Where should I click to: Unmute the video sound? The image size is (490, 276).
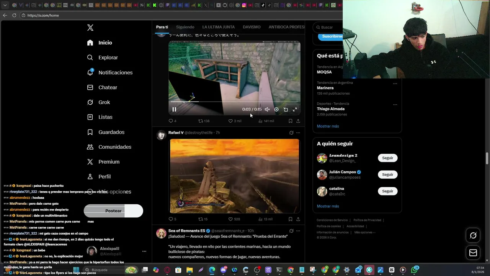pos(267,109)
